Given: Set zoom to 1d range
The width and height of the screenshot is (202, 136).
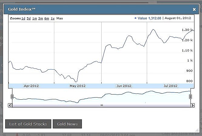Looking at the screenshot, I should pos(23,18).
